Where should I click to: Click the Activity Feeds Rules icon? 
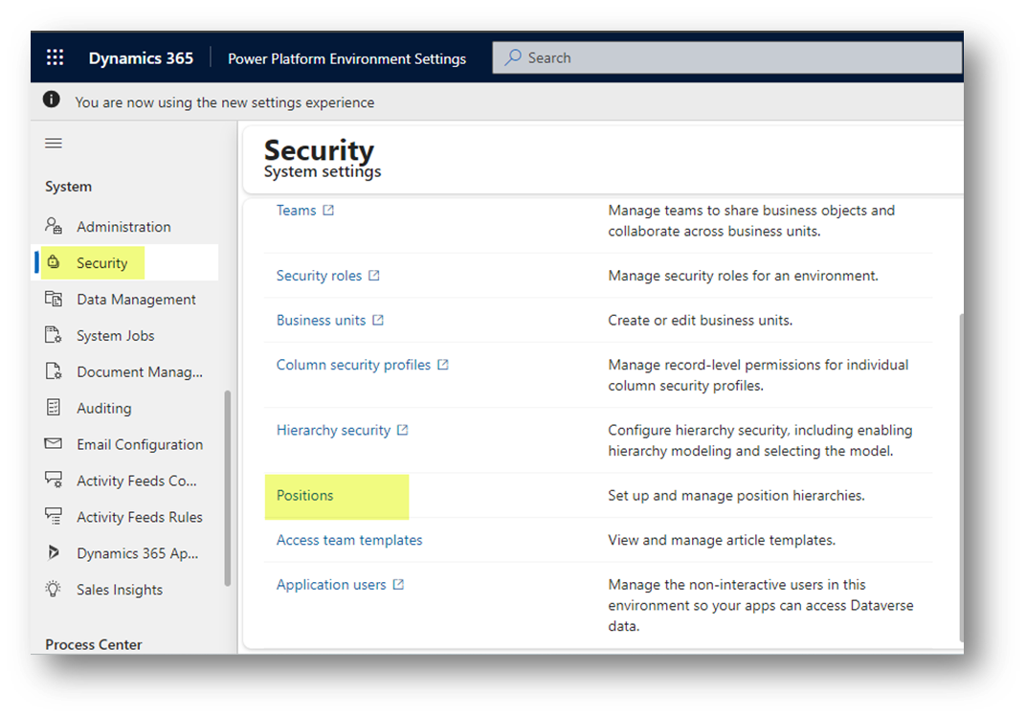point(54,517)
